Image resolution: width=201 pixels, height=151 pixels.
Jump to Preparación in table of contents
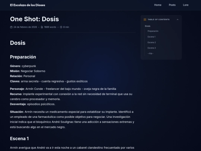click(153, 31)
